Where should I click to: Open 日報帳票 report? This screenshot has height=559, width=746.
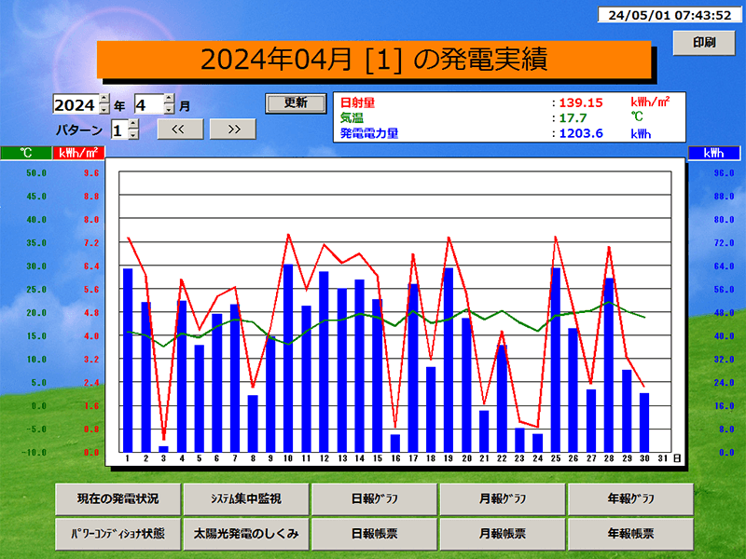click(x=375, y=534)
